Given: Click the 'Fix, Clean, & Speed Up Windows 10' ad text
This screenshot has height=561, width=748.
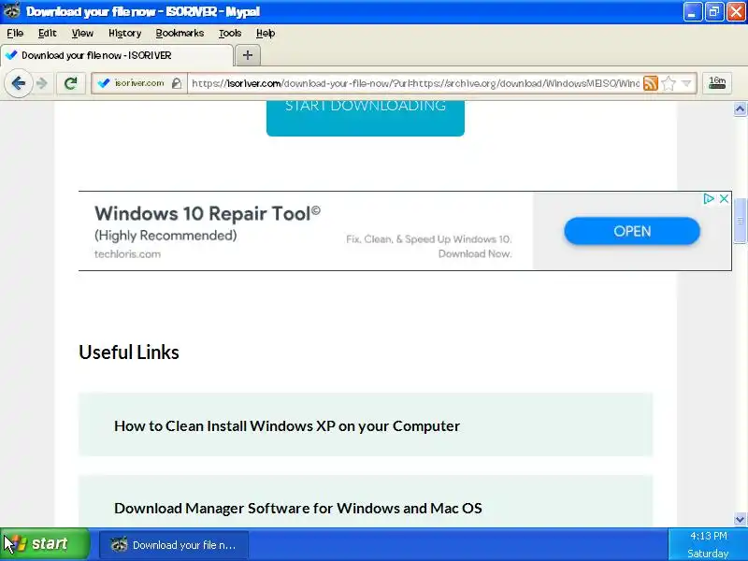Looking at the screenshot, I should click(x=429, y=239).
